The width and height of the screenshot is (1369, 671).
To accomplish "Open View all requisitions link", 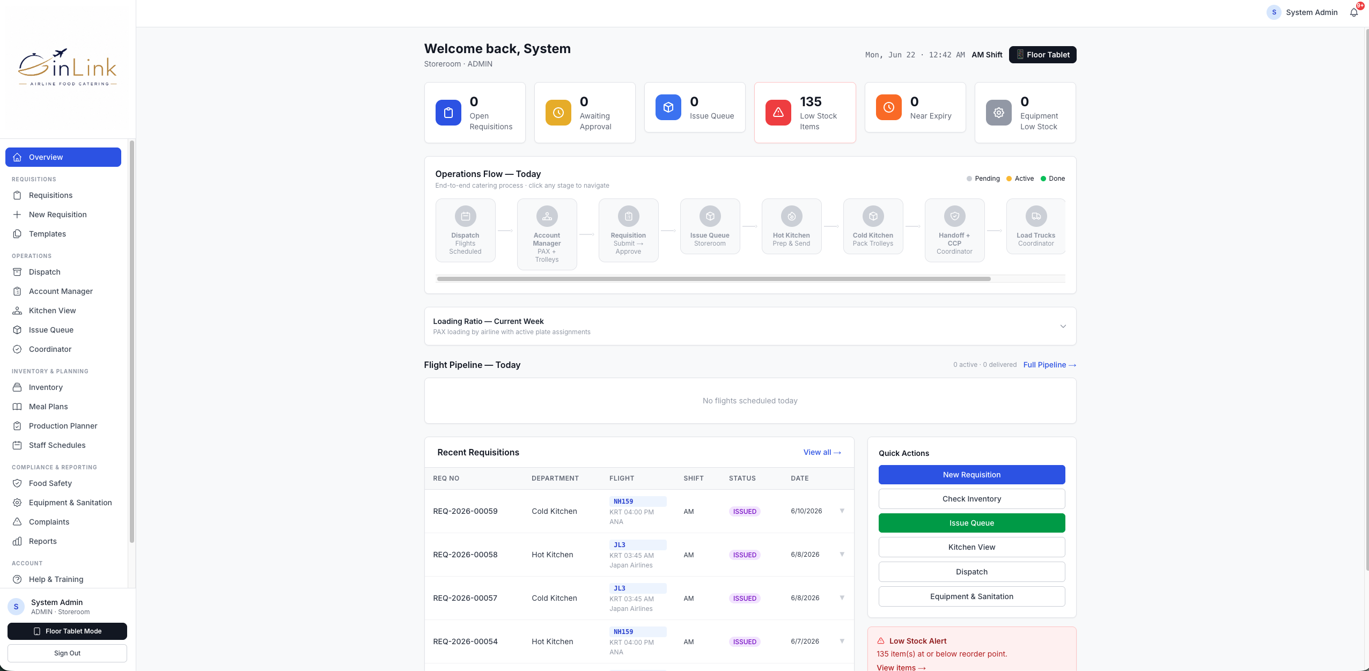I will [822, 452].
